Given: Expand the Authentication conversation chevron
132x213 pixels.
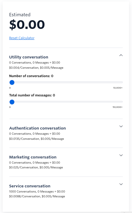Looking at the screenshot, I should click(x=121, y=126).
